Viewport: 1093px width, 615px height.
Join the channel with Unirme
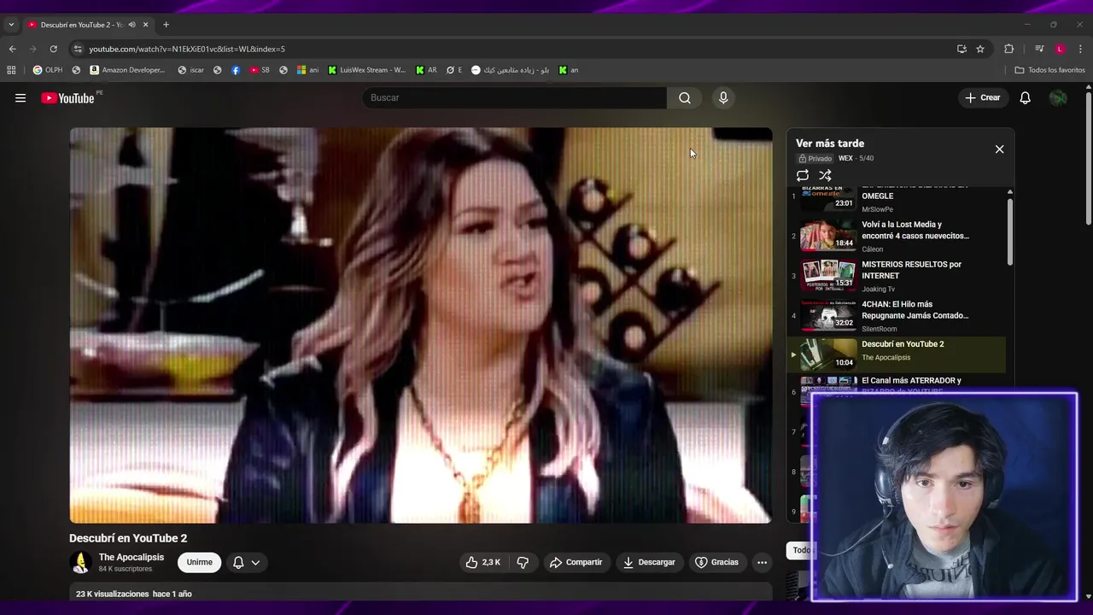199,562
